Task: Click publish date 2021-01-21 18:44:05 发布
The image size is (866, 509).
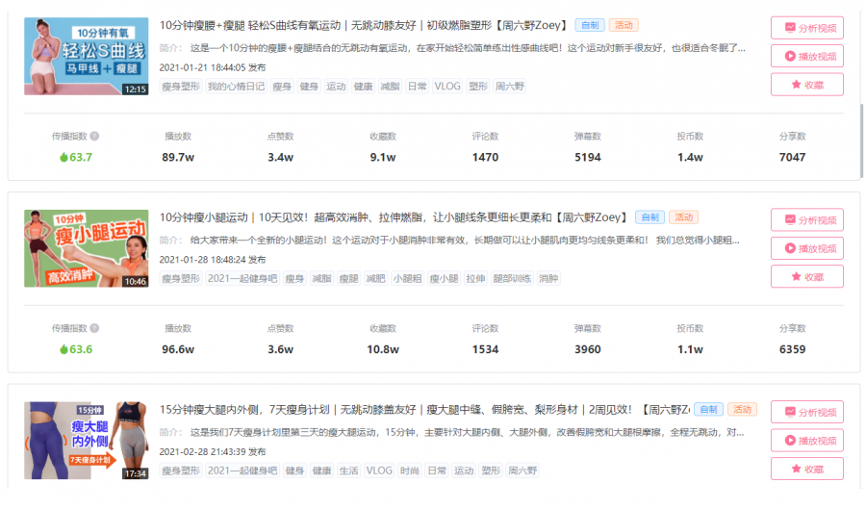Action: [213, 67]
